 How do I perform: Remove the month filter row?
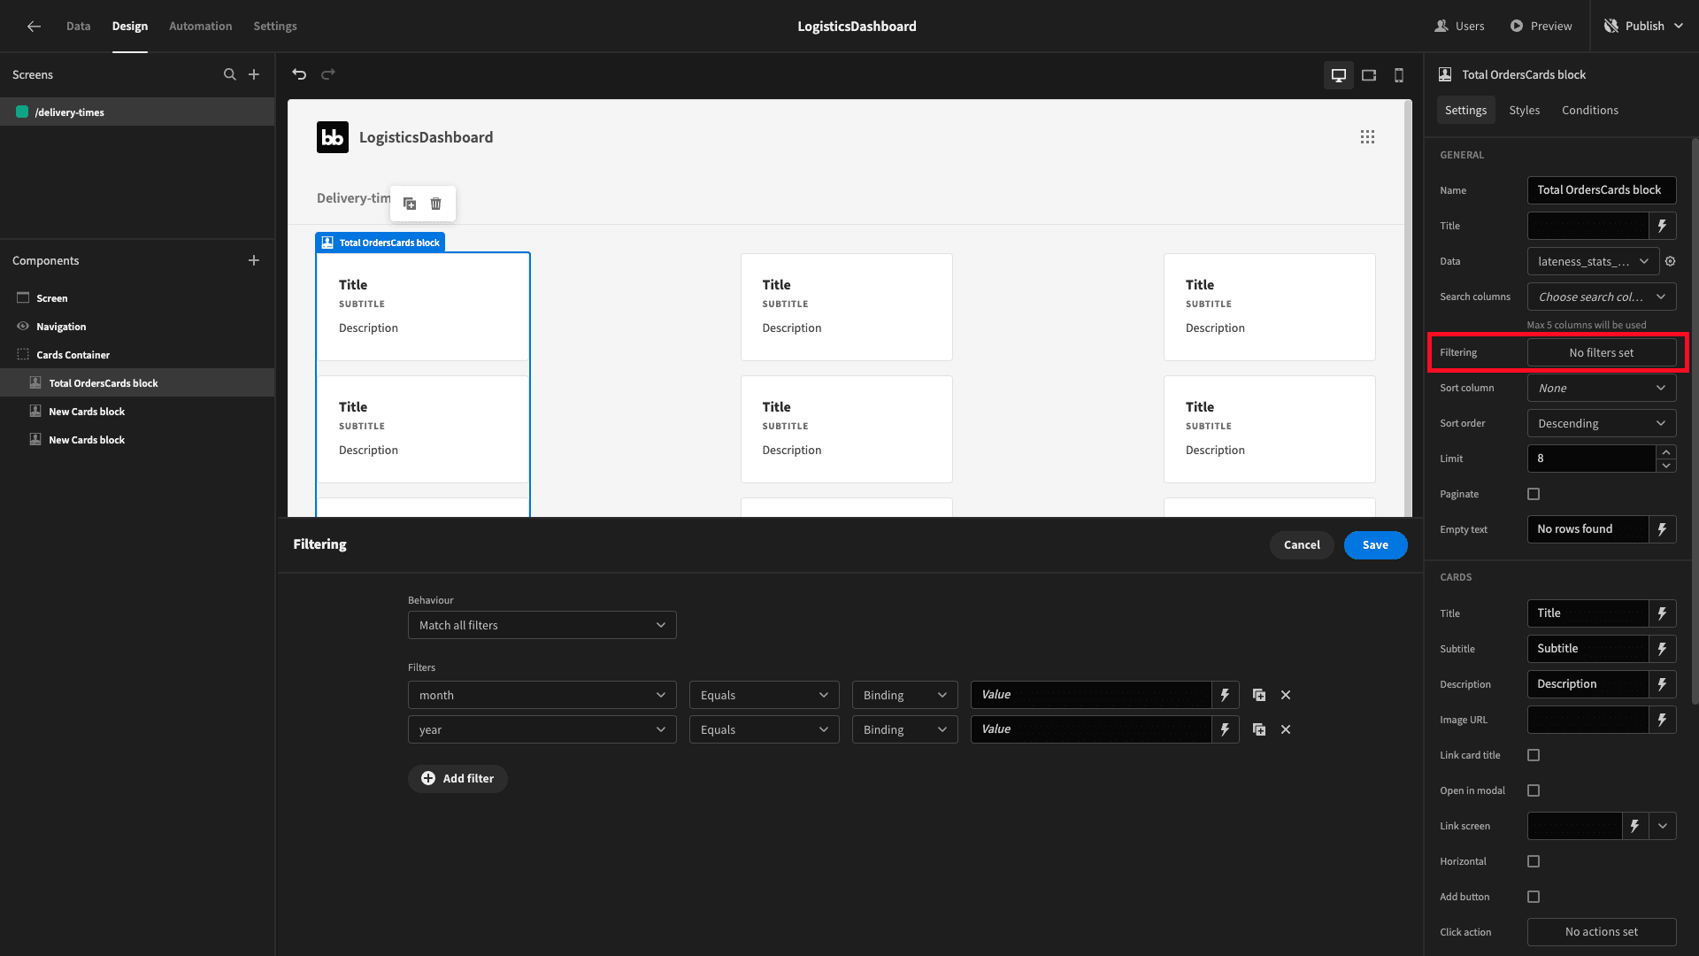pos(1286,695)
